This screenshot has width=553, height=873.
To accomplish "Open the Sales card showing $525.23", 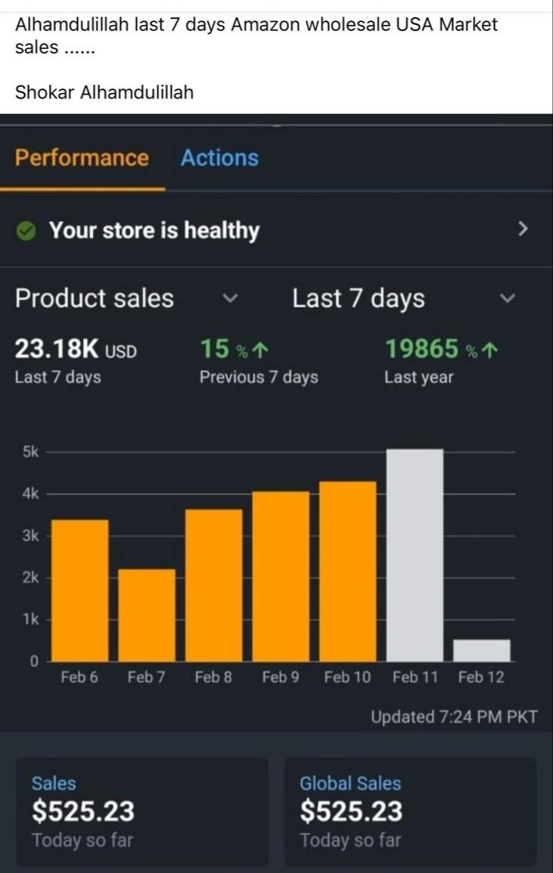I will click(142, 811).
